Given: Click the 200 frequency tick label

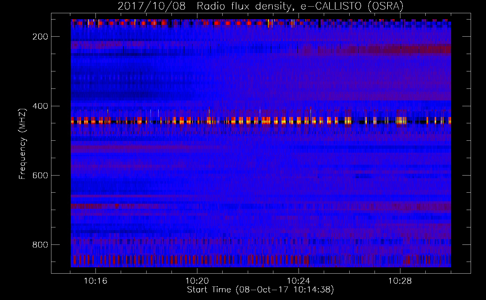Looking at the screenshot, I should pos(40,37).
